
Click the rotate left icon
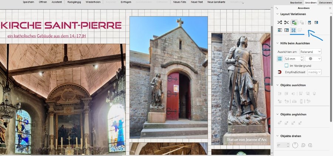[303, 145]
